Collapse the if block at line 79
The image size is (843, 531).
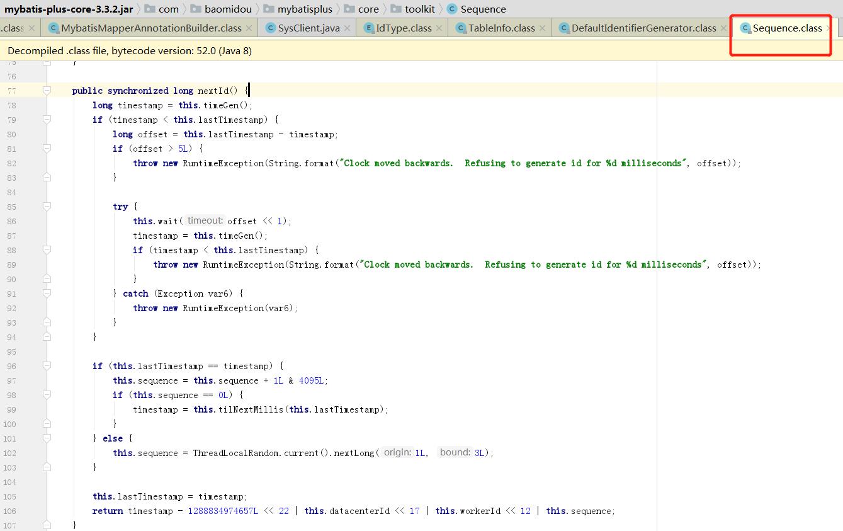pyautogui.click(x=47, y=120)
